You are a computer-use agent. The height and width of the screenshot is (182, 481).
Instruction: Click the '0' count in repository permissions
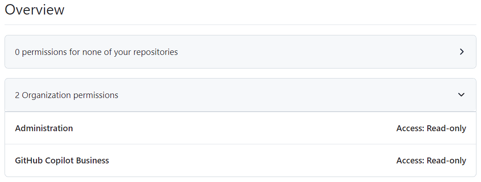(17, 52)
